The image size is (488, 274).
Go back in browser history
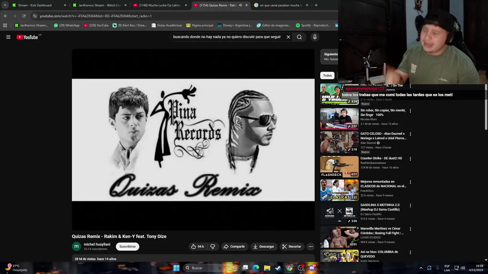[x=5, y=16]
